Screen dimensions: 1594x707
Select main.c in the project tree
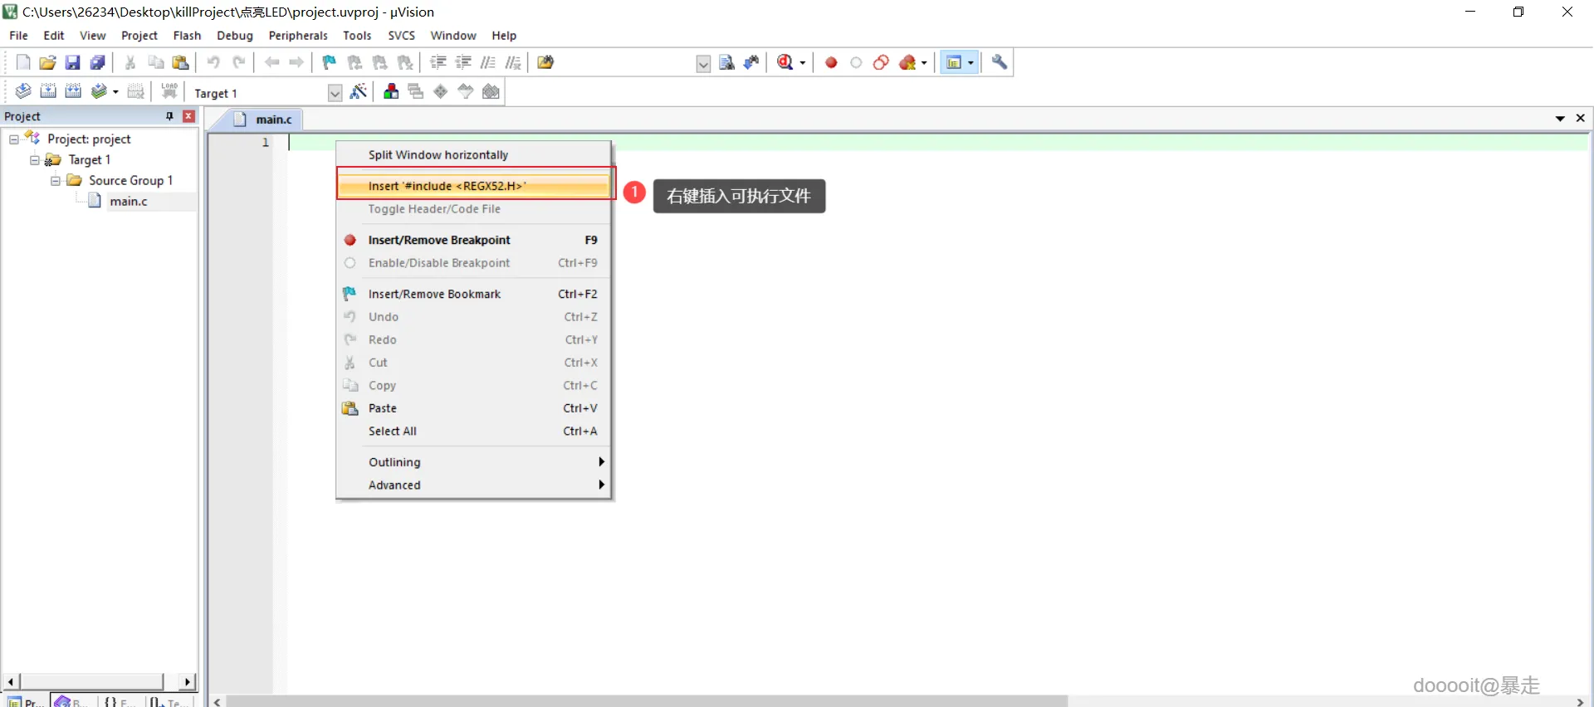129,202
